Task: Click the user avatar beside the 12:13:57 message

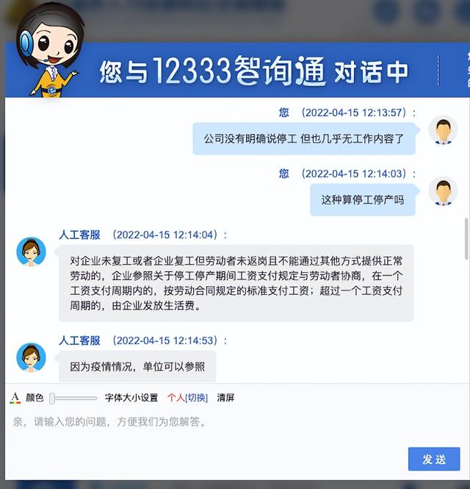Action: pyautogui.click(x=443, y=130)
